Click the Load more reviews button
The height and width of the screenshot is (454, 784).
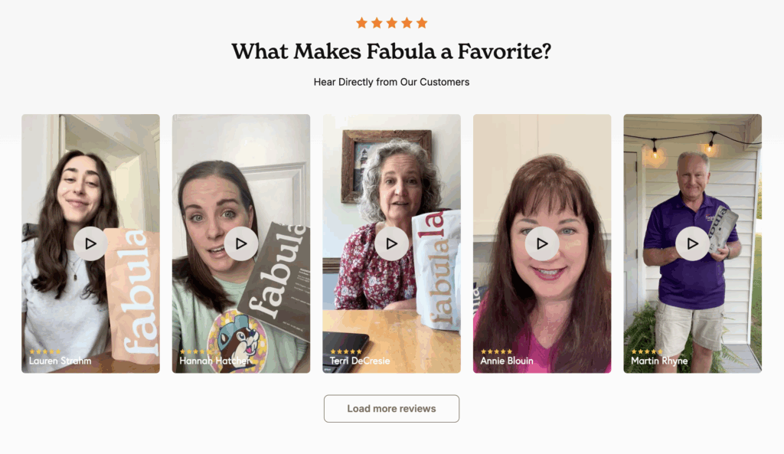click(x=391, y=409)
